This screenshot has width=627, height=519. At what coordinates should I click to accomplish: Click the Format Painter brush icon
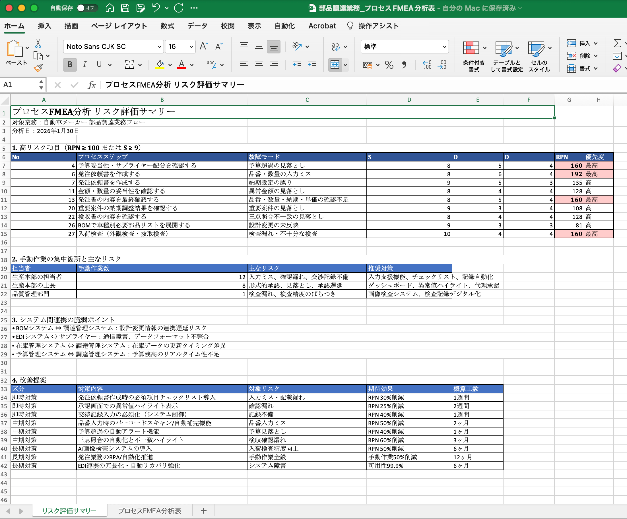[38, 68]
